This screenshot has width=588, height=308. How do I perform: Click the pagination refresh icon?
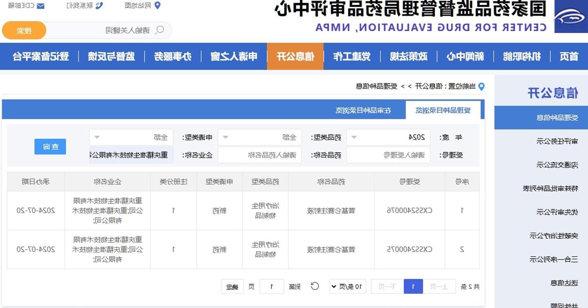[315, 286]
